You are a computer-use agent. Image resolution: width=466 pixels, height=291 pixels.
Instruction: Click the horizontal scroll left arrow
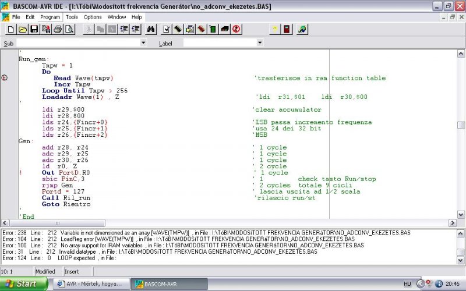[5, 223]
